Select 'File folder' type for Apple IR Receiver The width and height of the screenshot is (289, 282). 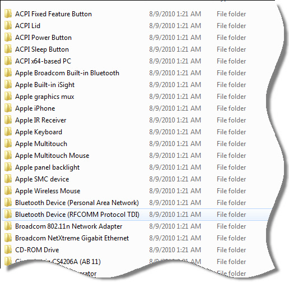[x=231, y=120]
